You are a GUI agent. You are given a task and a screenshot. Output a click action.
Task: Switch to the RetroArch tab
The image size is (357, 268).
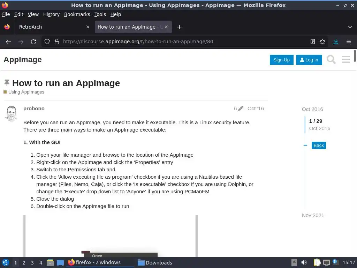54,27
